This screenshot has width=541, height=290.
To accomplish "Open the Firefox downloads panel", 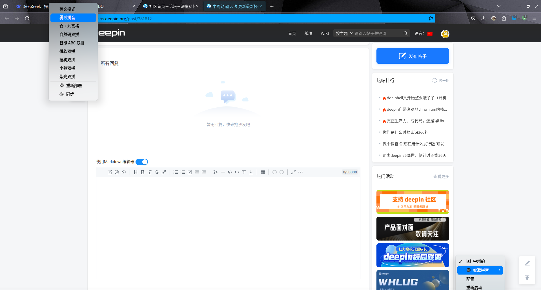I will pyautogui.click(x=483, y=18).
